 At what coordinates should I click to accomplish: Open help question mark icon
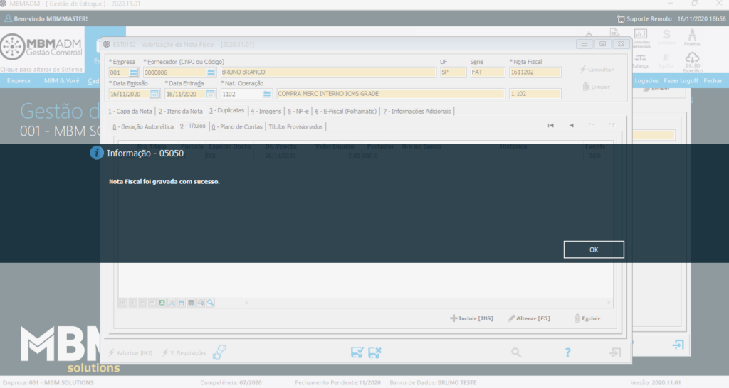click(567, 352)
